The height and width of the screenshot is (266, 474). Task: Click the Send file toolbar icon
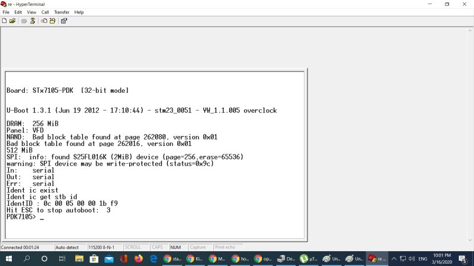click(44, 21)
